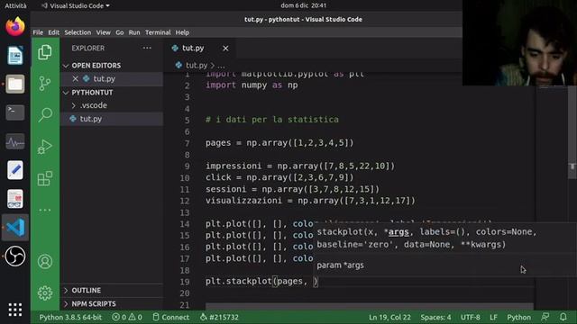
Task: Open the Manage gear icon
Action: click(x=45, y=293)
